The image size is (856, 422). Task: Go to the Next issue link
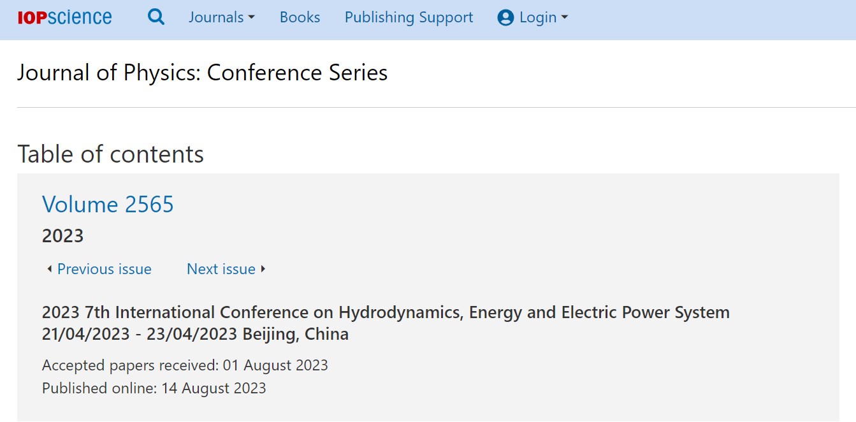click(221, 269)
